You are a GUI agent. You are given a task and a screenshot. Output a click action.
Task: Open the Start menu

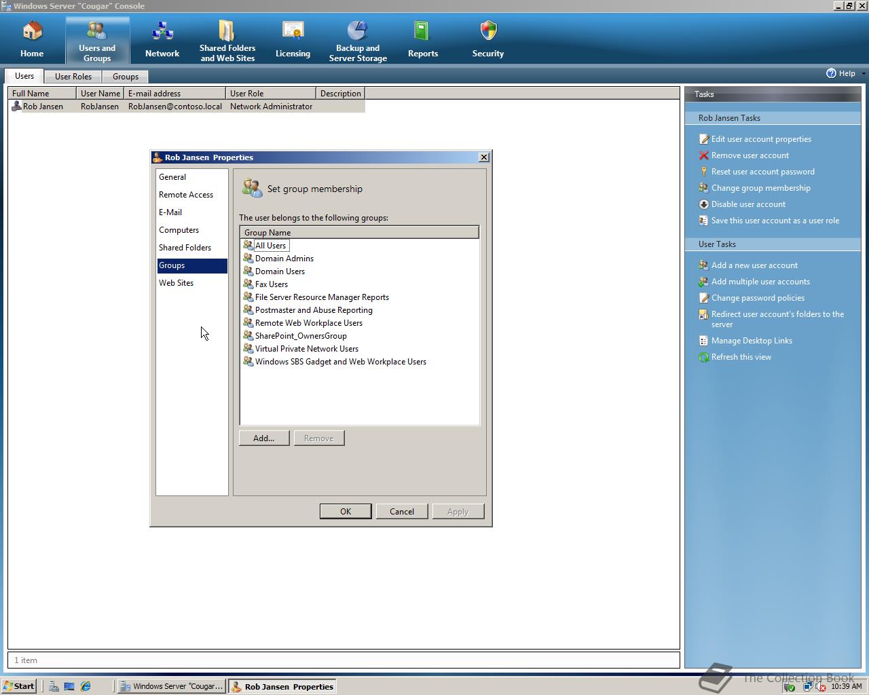[x=19, y=686]
